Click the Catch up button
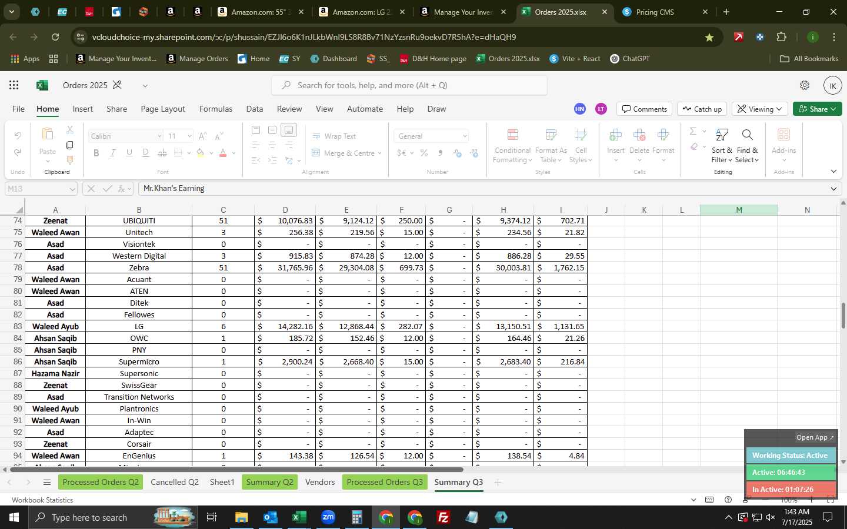Viewport: 847px width, 529px height. (702, 109)
